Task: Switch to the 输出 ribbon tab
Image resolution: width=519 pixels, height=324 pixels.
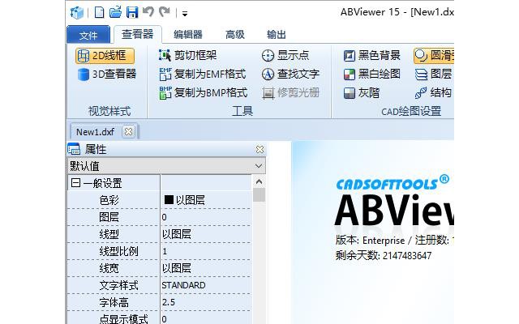Action: point(277,34)
